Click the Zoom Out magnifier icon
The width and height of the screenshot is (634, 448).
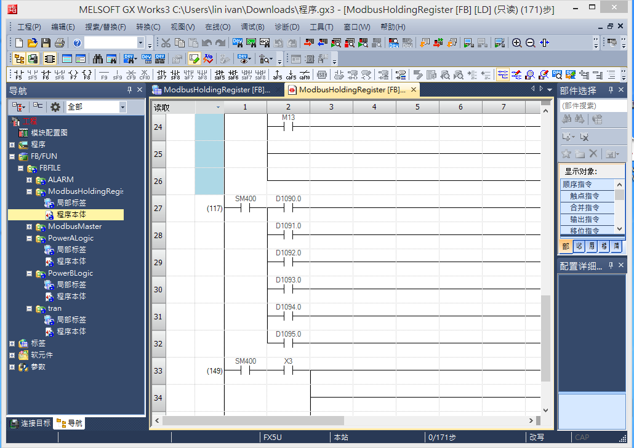coord(530,43)
